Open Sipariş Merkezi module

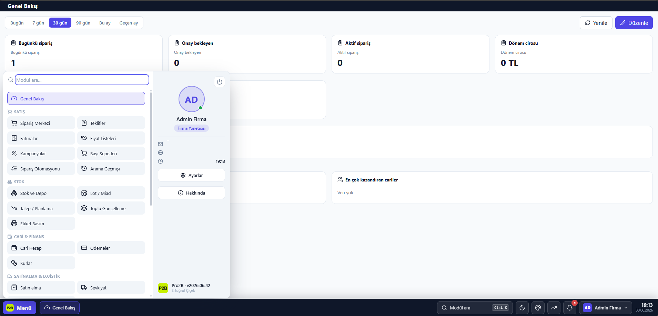tap(41, 123)
